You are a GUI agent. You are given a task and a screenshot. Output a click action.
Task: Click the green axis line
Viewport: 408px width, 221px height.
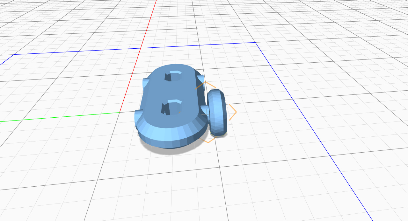tap(64, 117)
